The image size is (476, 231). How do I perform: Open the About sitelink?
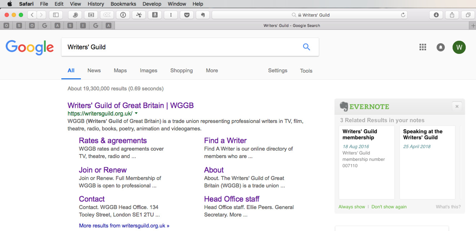pyautogui.click(x=214, y=170)
